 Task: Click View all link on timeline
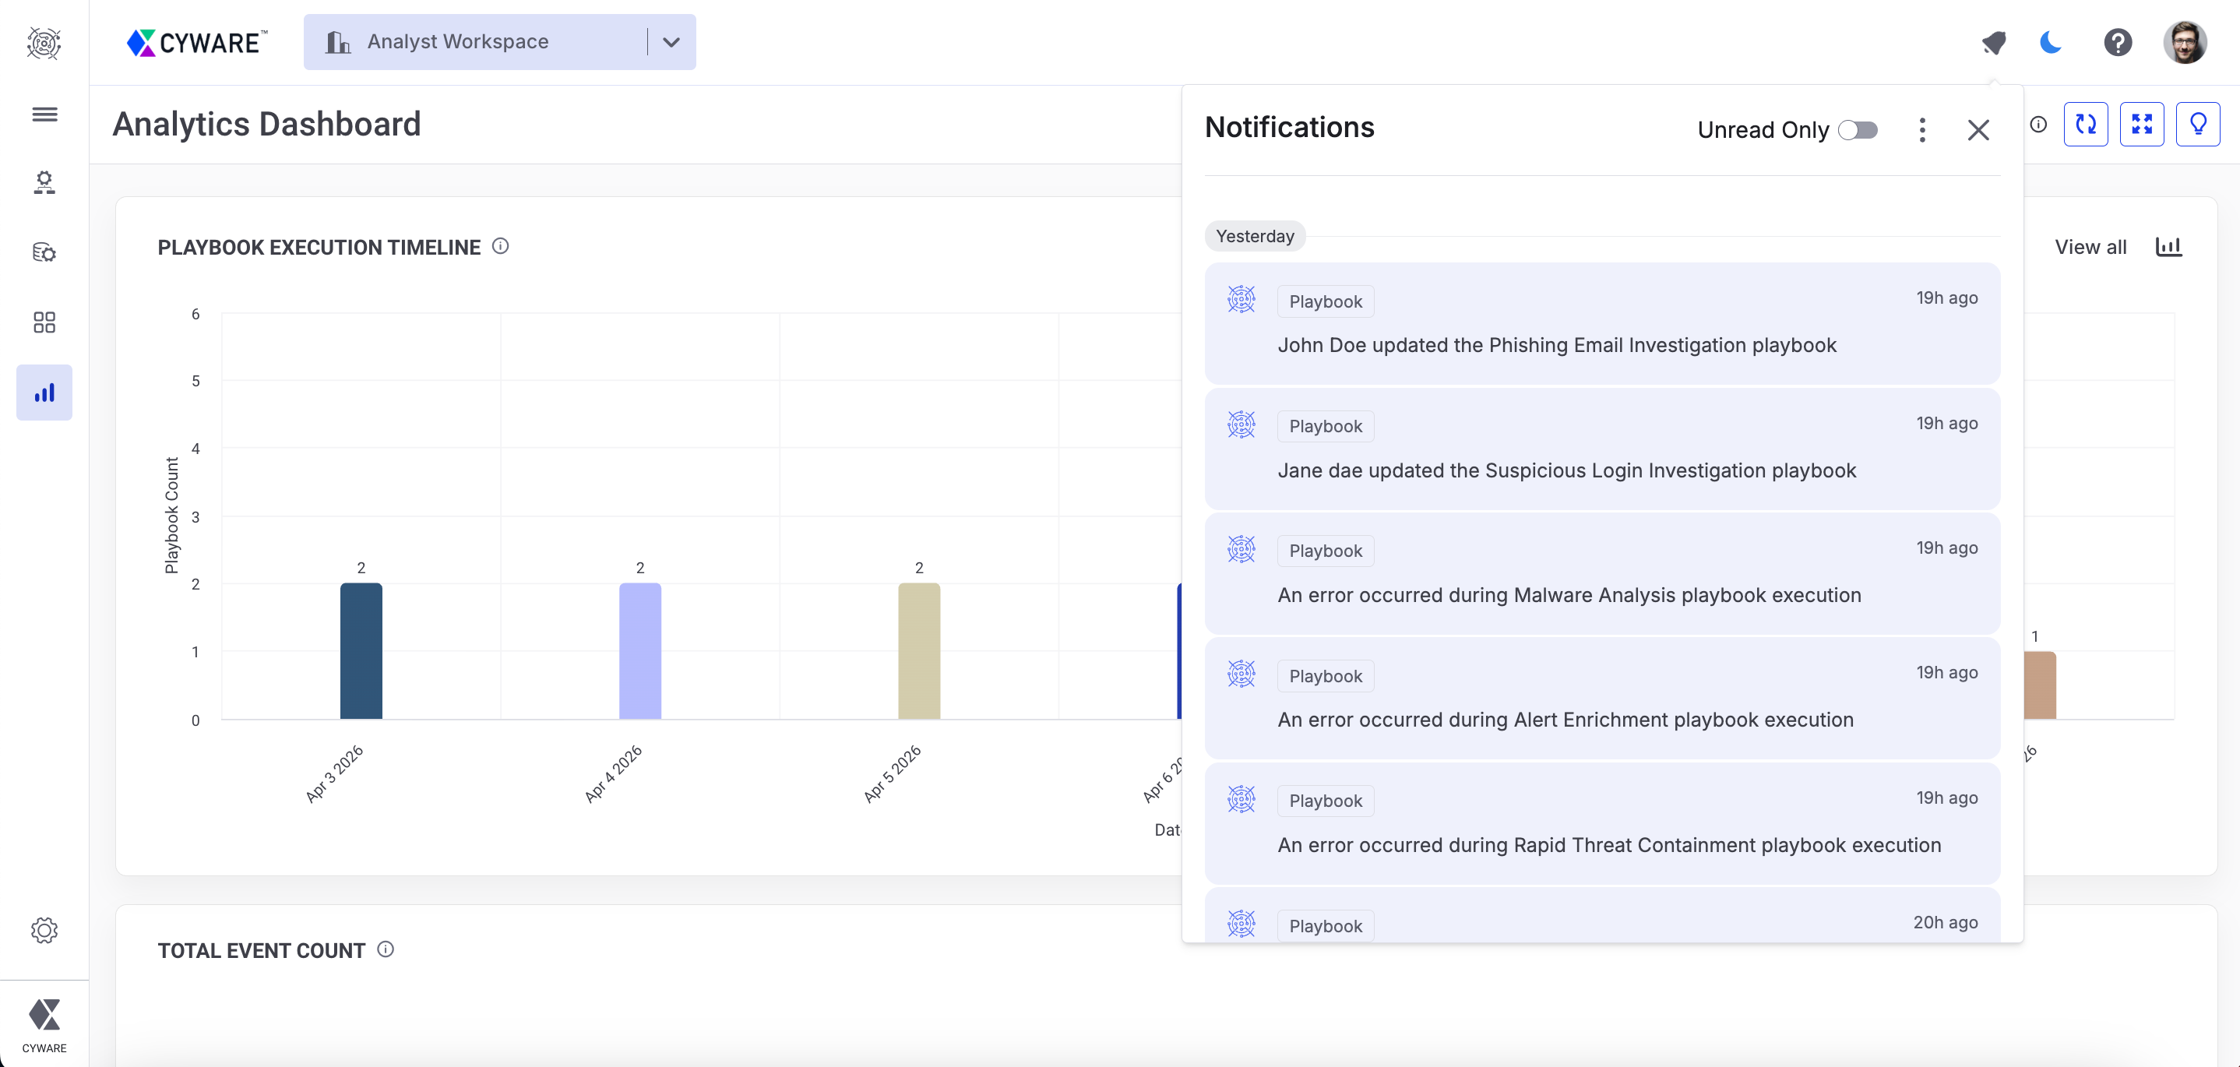coord(2090,247)
